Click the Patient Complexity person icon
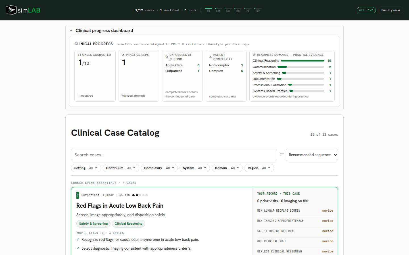This screenshot has height=255, width=409. (210, 57)
